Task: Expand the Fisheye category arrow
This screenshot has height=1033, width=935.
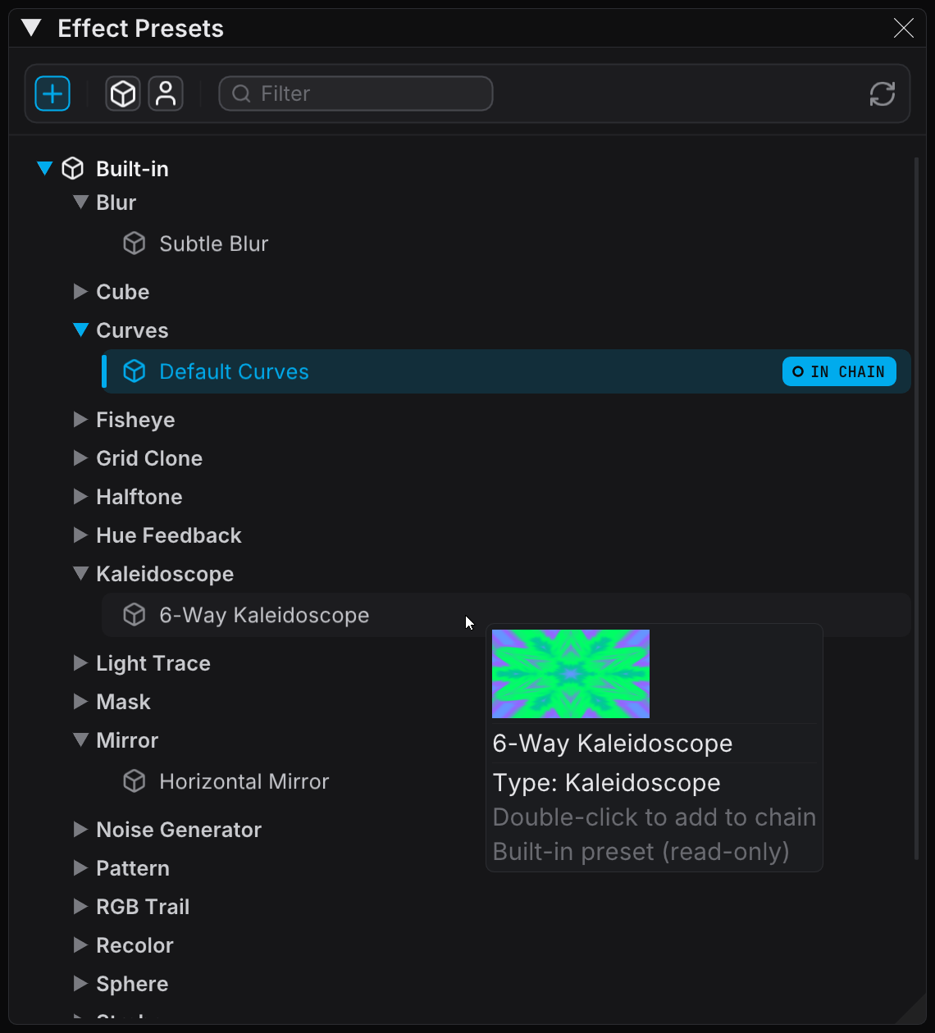Action: (x=80, y=419)
